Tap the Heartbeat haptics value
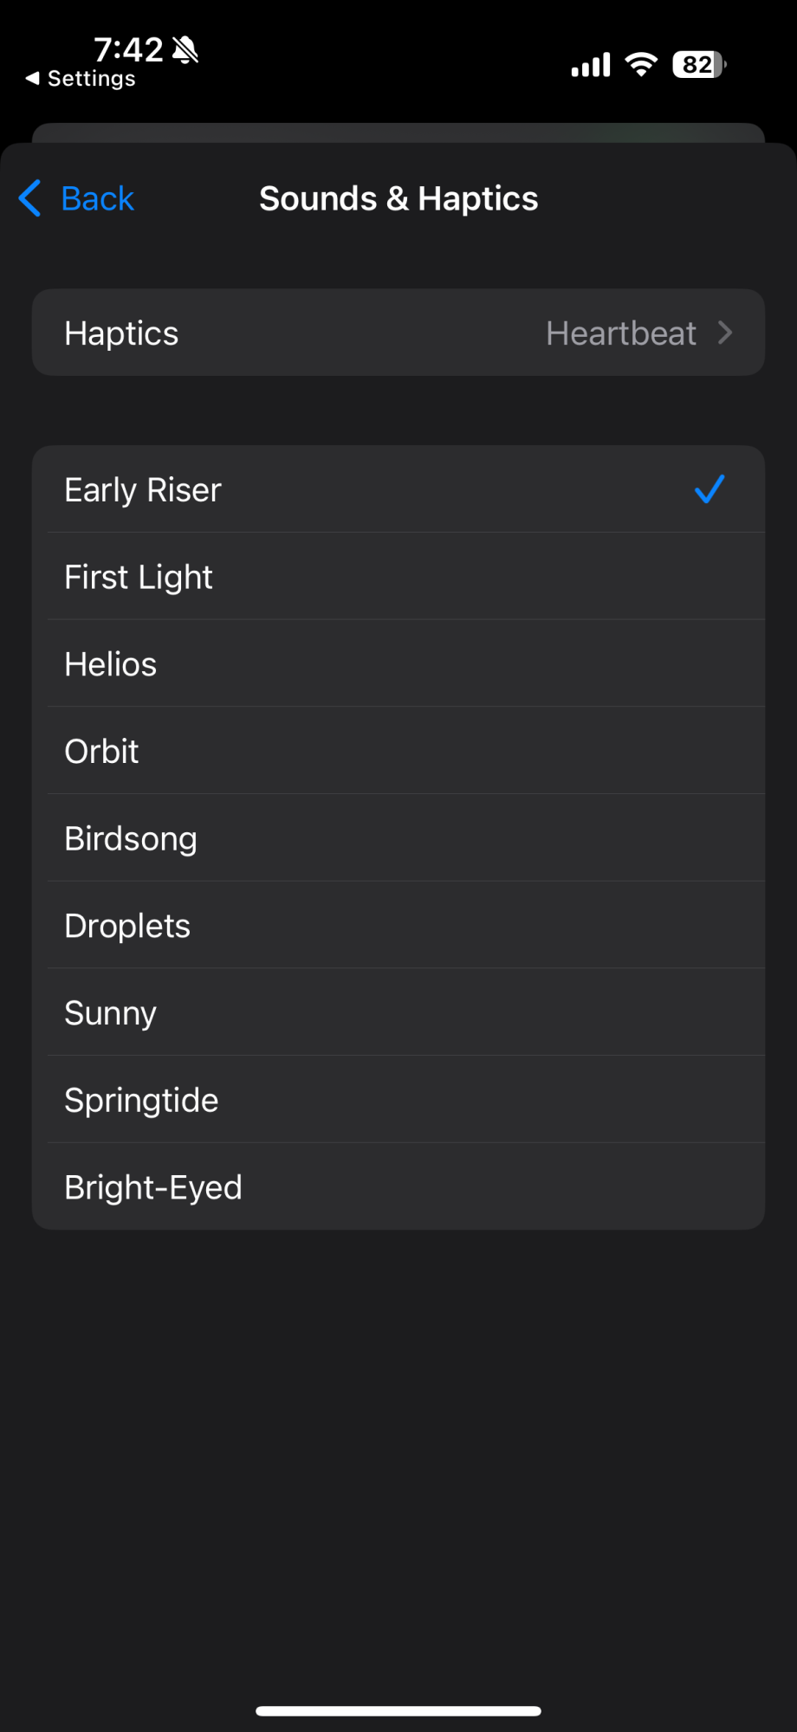The height and width of the screenshot is (1732, 797). click(x=620, y=333)
